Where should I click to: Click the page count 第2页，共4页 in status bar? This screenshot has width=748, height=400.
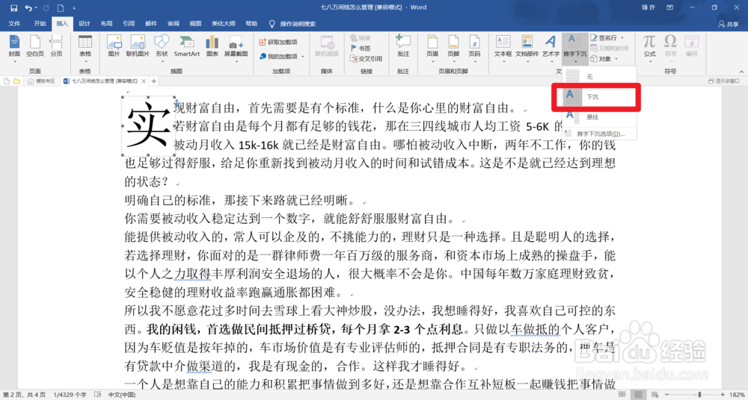click(25, 395)
